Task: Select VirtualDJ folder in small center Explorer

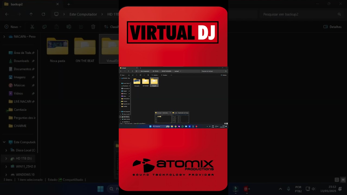Action: tap(154, 82)
